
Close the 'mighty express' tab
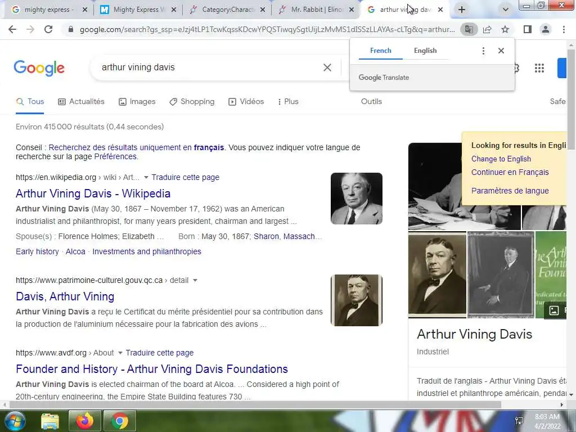pos(85,10)
